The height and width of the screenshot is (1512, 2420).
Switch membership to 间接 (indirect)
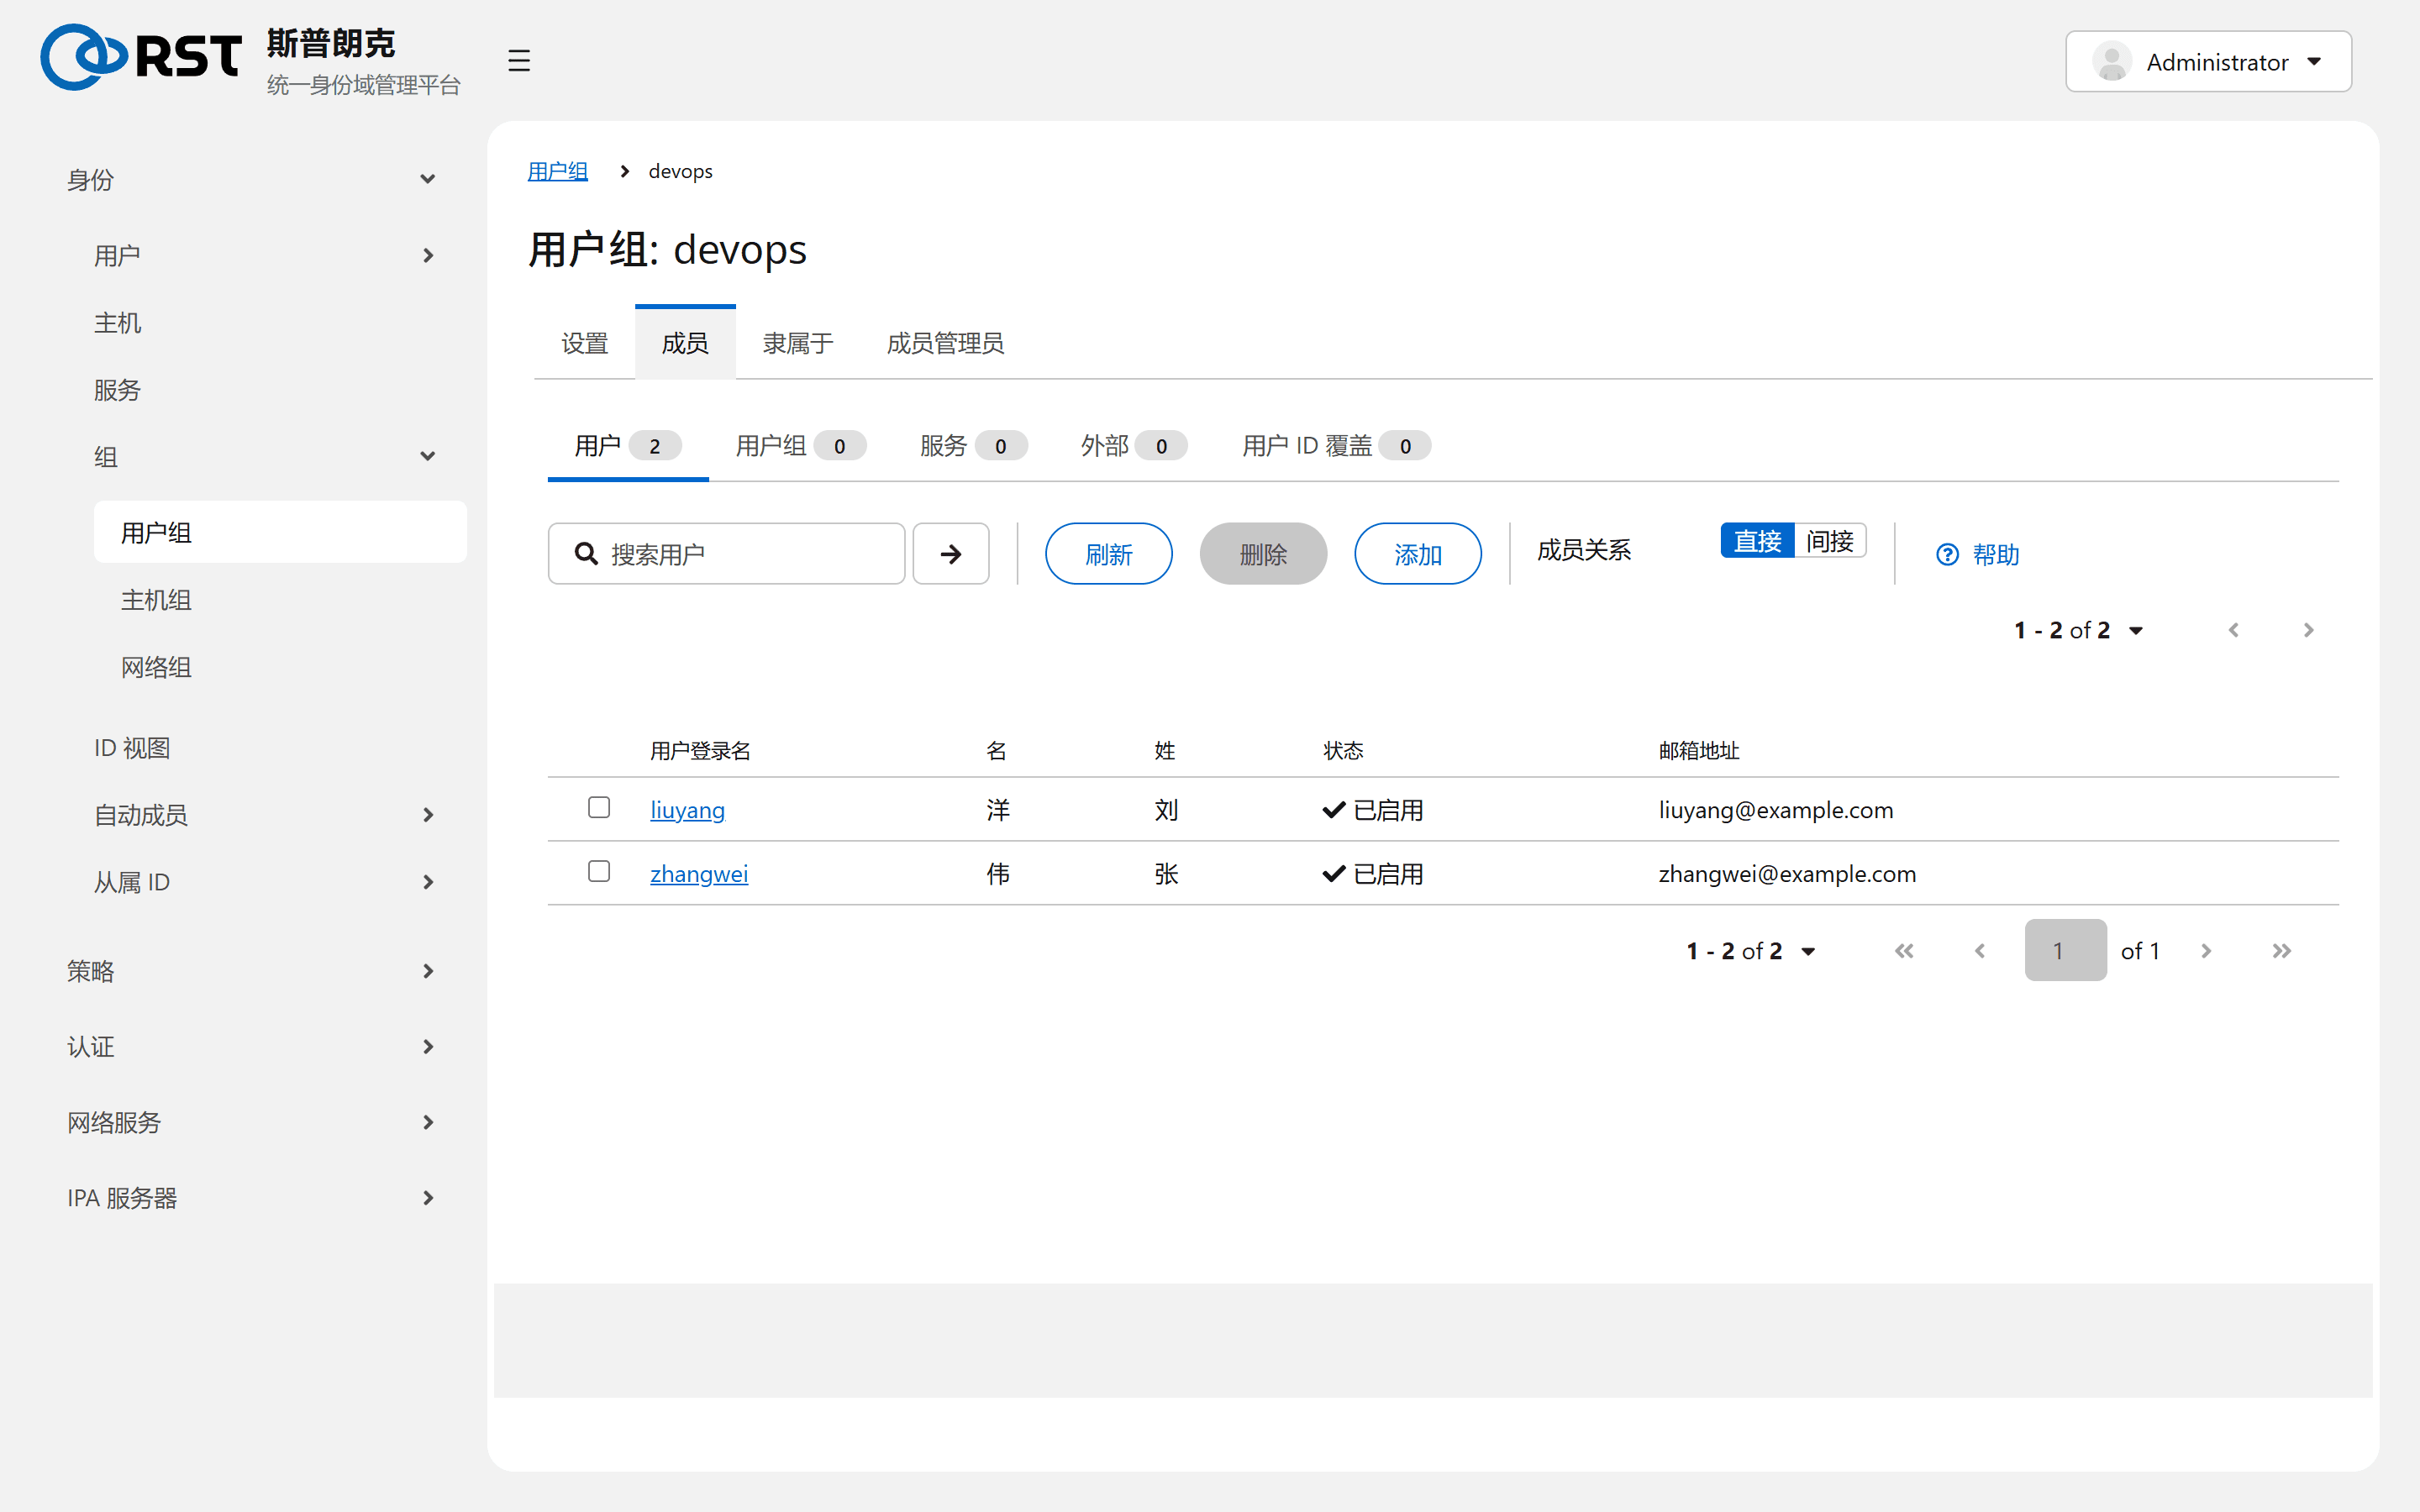[1830, 540]
